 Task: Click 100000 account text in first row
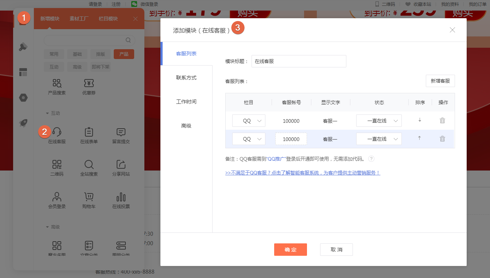(x=291, y=121)
